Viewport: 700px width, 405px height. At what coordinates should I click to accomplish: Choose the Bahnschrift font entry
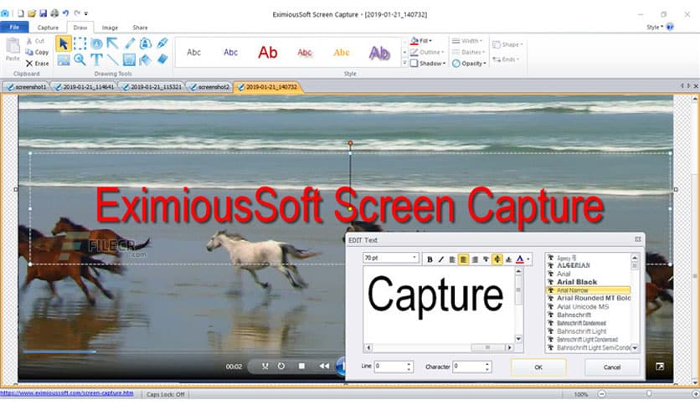[x=574, y=315]
